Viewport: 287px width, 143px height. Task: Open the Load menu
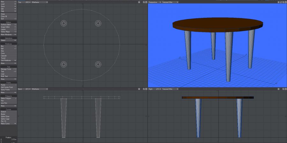[x=8, y=4]
